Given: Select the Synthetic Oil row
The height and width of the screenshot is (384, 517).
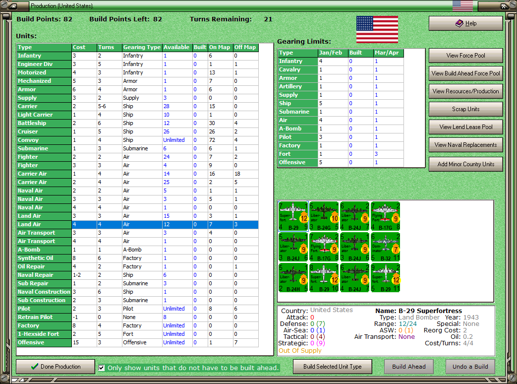Looking at the screenshot, I should 137,258.
